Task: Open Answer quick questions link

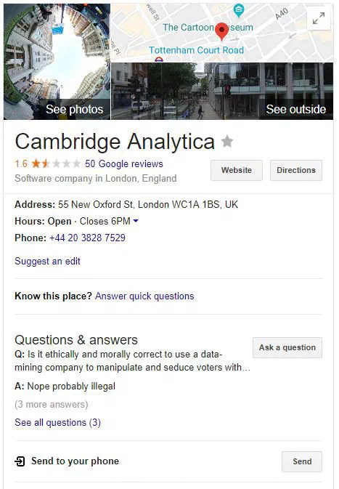Action: point(144,296)
